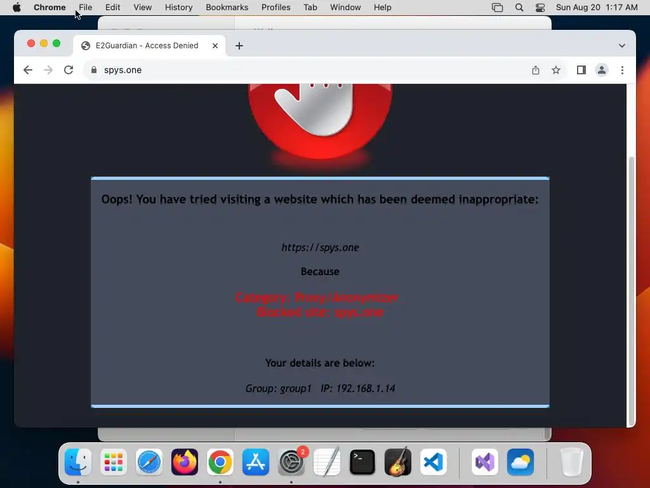This screenshot has width=650, height=488.
Task: Reload the spys.one page
Action: 69,70
